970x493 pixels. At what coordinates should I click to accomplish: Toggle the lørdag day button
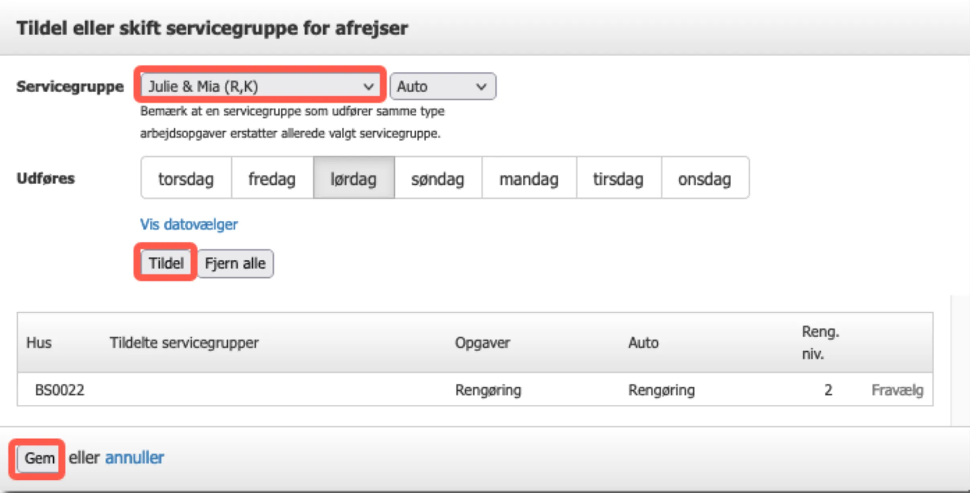tap(353, 179)
